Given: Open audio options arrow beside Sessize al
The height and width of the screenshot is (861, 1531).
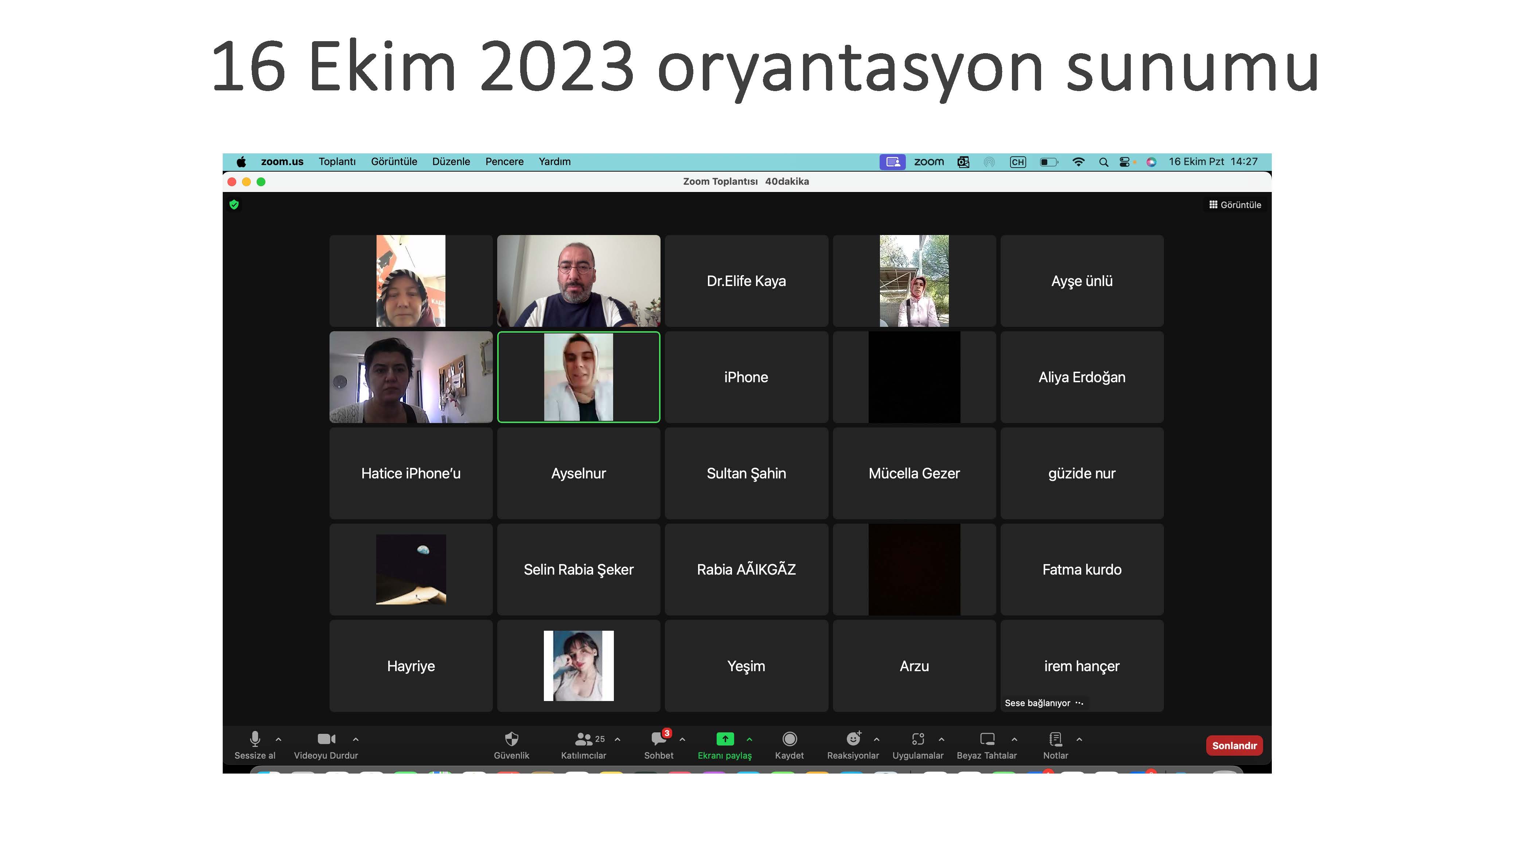Looking at the screenshot, I should click(278, 739).
